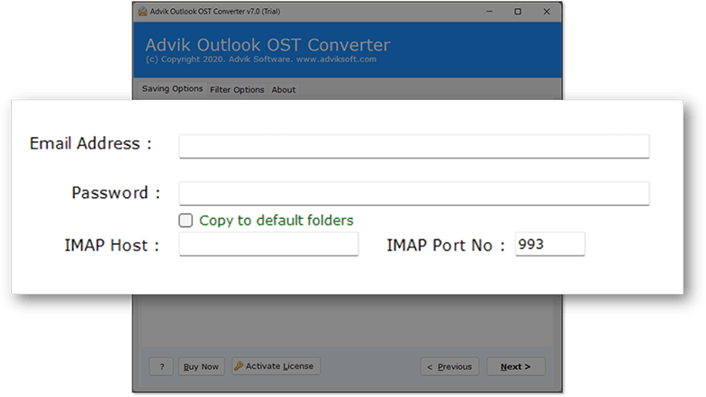
Task: Open Activate License with key icon
Action: [276, 365]
